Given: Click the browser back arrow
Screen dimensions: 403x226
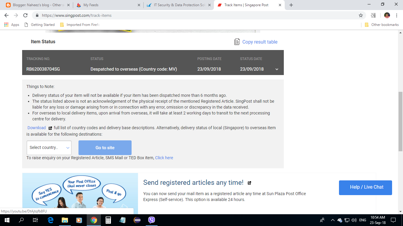Looking at the screenshot, I should click(x=6, y=15).
